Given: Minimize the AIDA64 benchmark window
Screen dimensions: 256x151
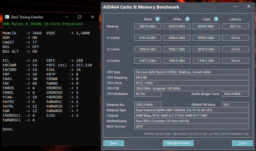Looking at the screenshot, I should point(236,7).
